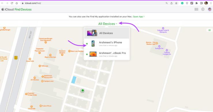Open the Chrome three-dot menu
213x112 pixels.
pyautogui.click(x=211, y=3)
